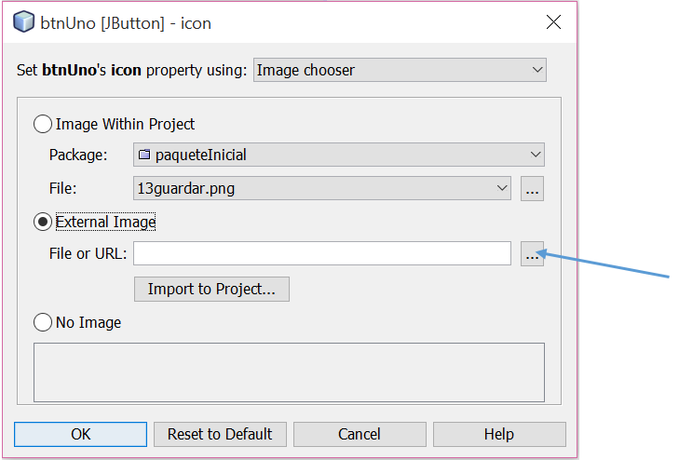Select the Image Within Project radio button

43,124
